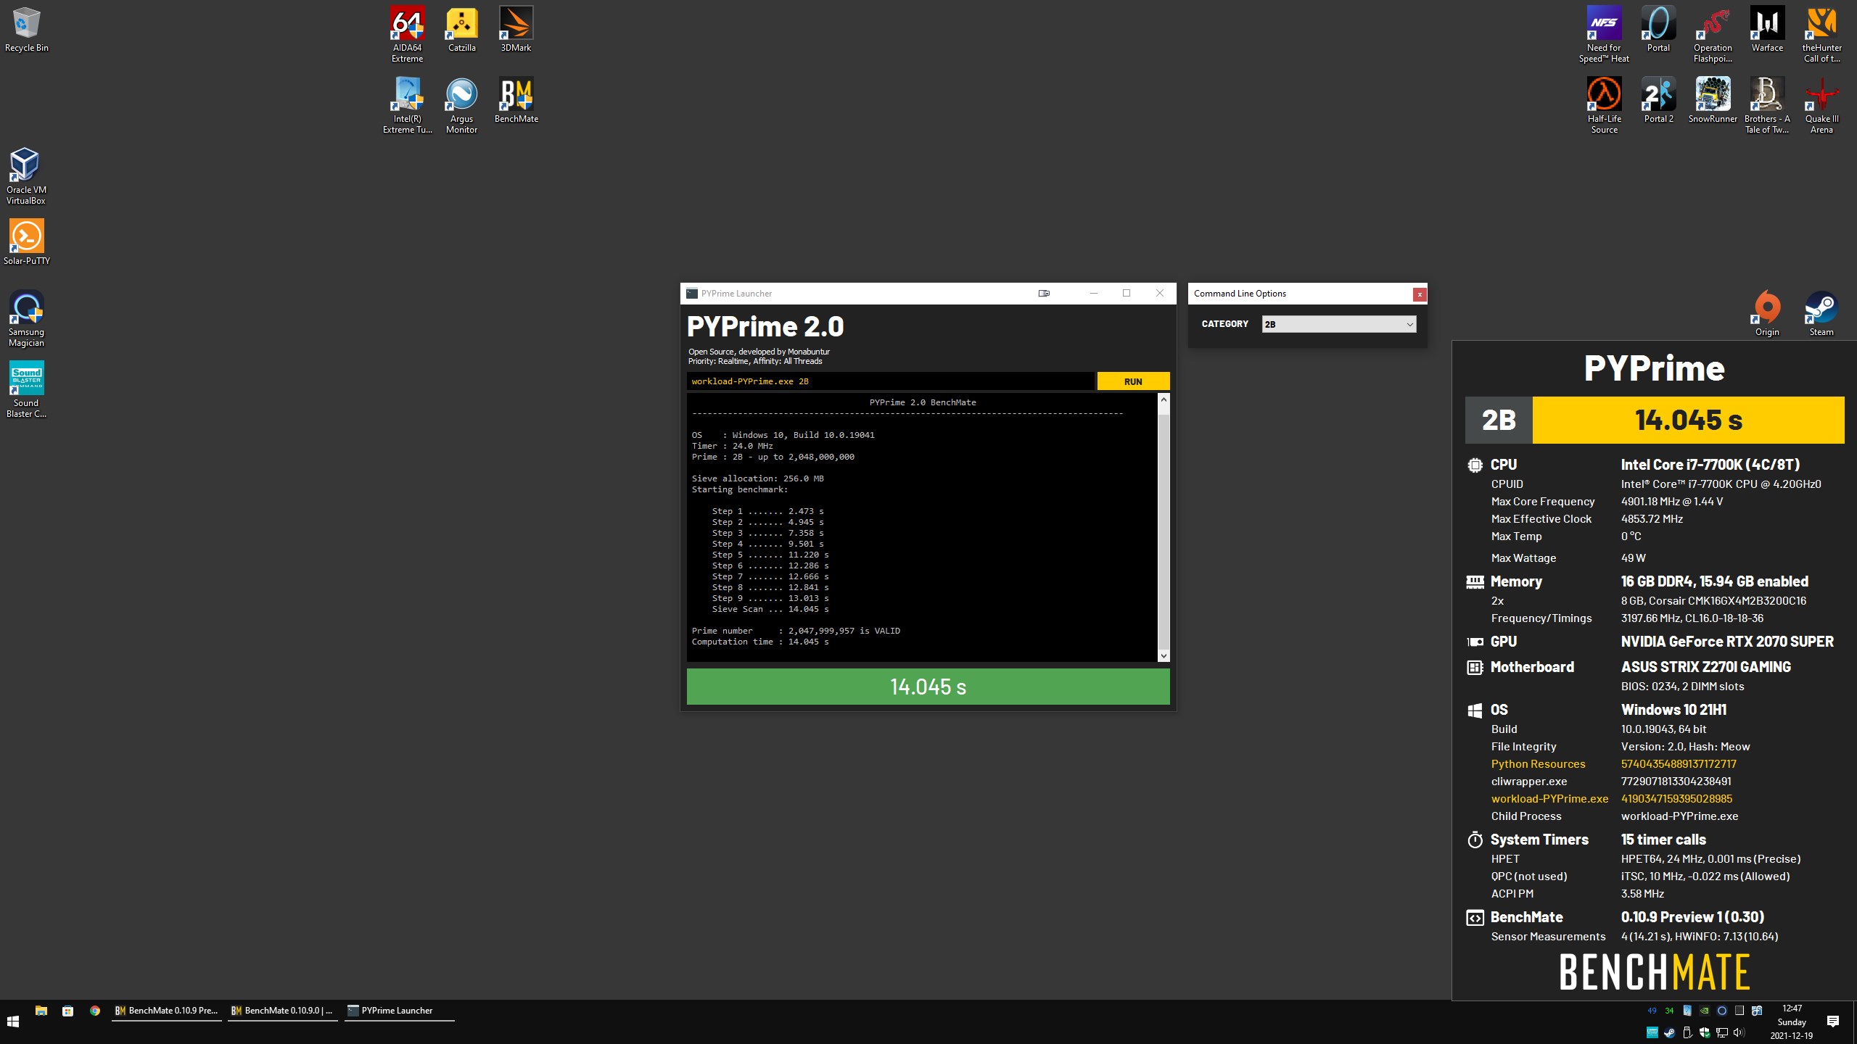Click the Sieve Scan 14.045 s line
1857x1044 pixels.
770,609
